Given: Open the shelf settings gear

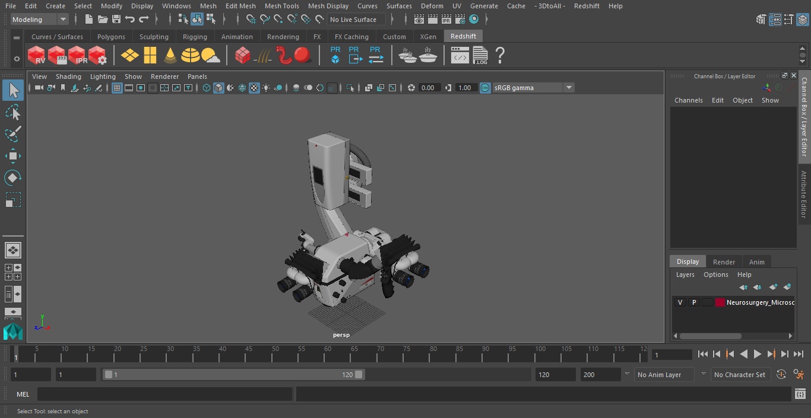Looking at the screenshot, I should click(x=17, y=59).
